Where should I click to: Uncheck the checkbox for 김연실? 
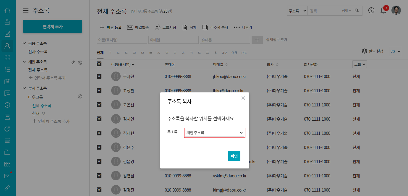(99, 176)
